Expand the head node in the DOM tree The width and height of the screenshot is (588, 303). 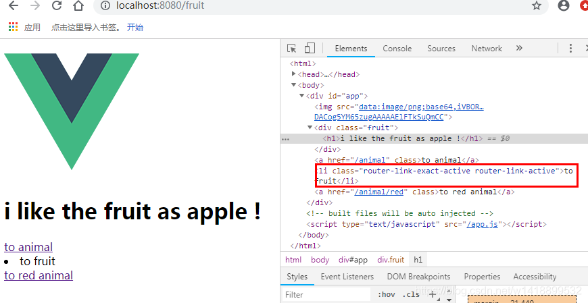pos(293,74)
